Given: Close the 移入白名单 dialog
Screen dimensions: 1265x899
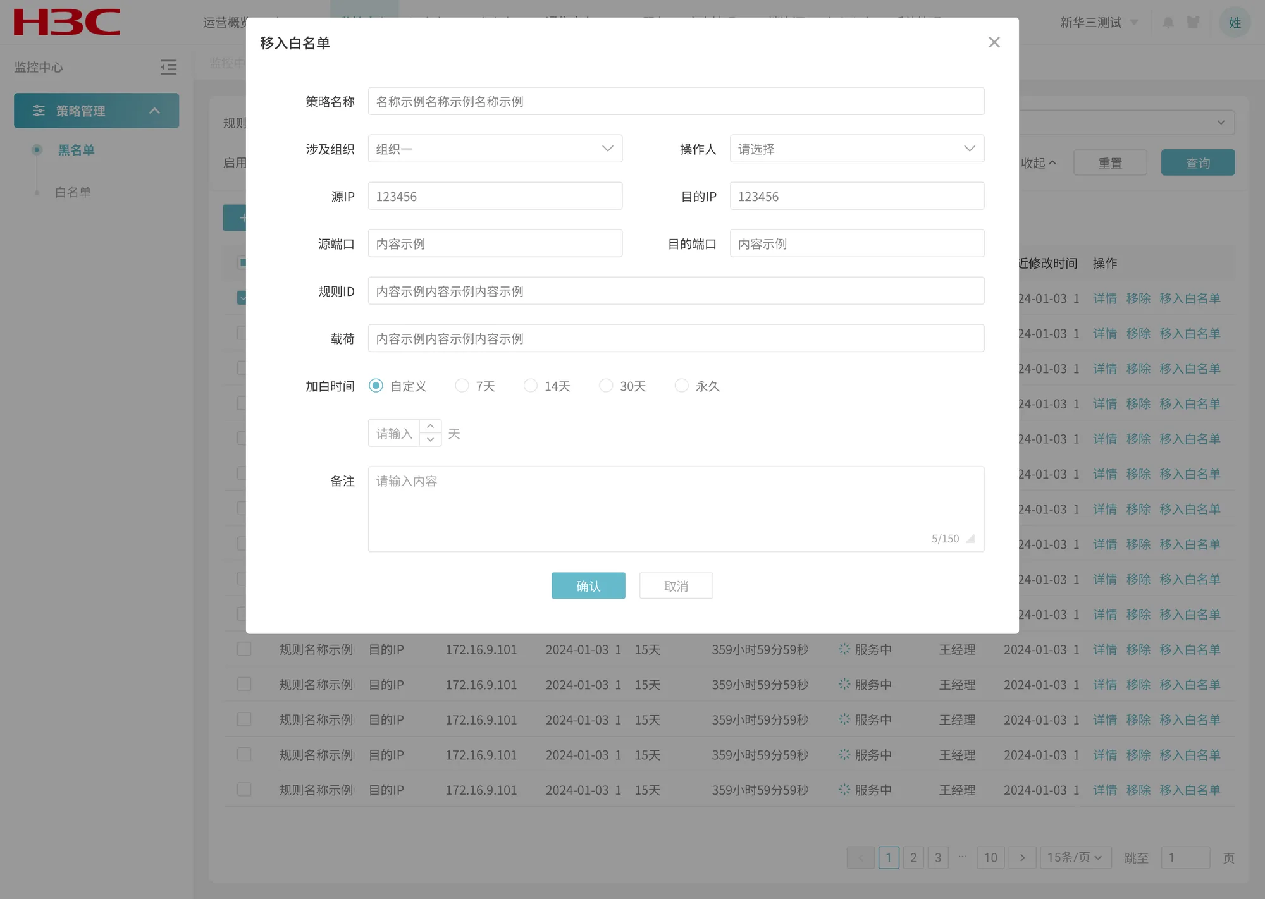Looking at the screenshot, I should pos(994,42).
